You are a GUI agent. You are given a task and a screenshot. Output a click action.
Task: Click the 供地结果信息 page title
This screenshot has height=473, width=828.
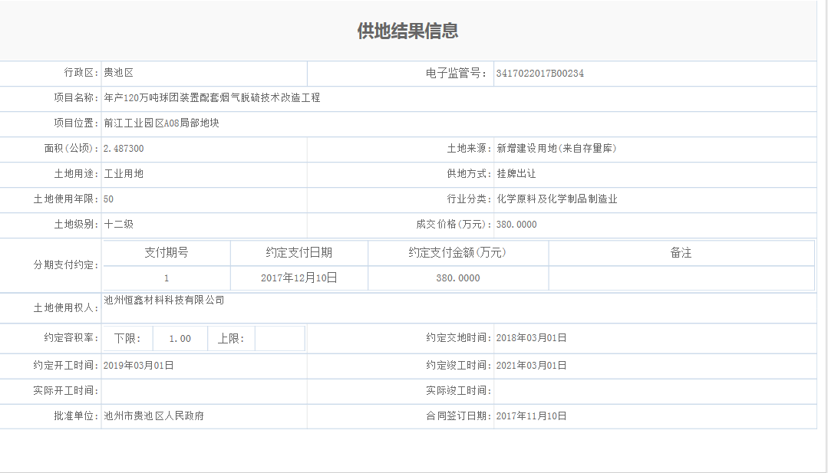[x=407, y=31]
